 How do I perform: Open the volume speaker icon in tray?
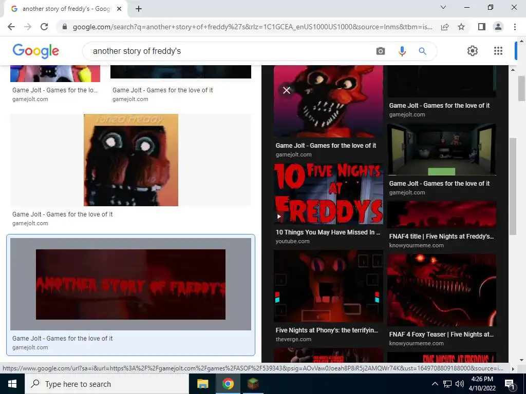460,384
